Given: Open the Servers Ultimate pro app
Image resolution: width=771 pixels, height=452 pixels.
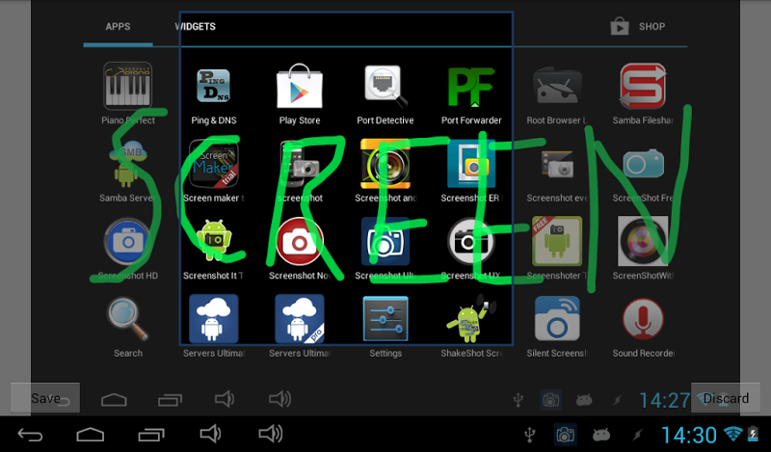Looking at the screenshot, I should (x=300, y=319).
